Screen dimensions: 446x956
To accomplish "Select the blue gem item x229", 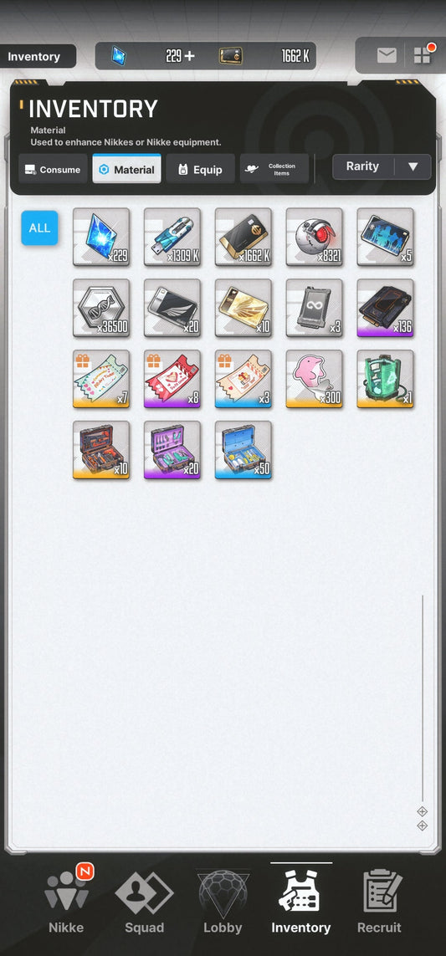I will point(101,237).
